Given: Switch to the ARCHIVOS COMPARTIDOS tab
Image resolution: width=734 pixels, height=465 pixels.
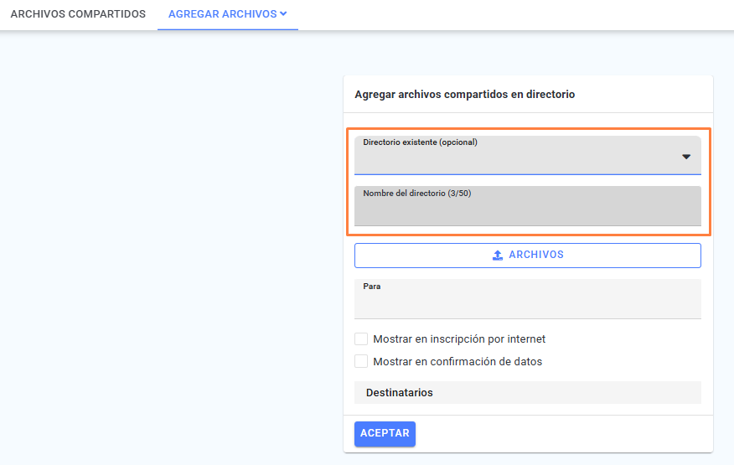Looking at the screenshot, I should click(78, 14).
